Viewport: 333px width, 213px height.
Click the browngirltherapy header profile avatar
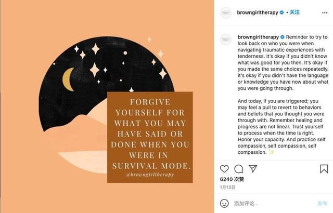pyautogui.click(x=225, y=12)
